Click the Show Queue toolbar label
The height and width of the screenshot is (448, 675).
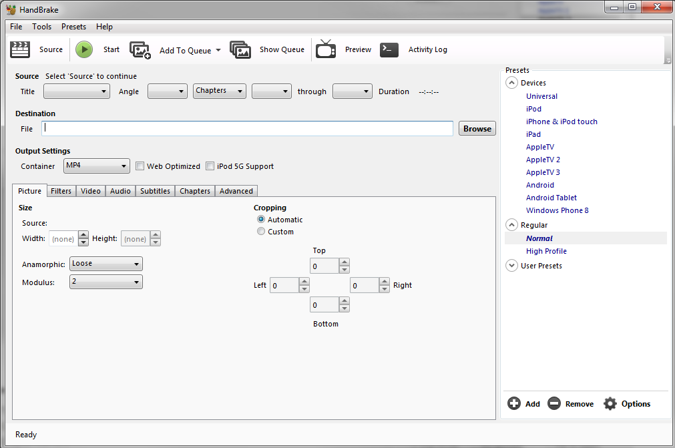[282, 49]
